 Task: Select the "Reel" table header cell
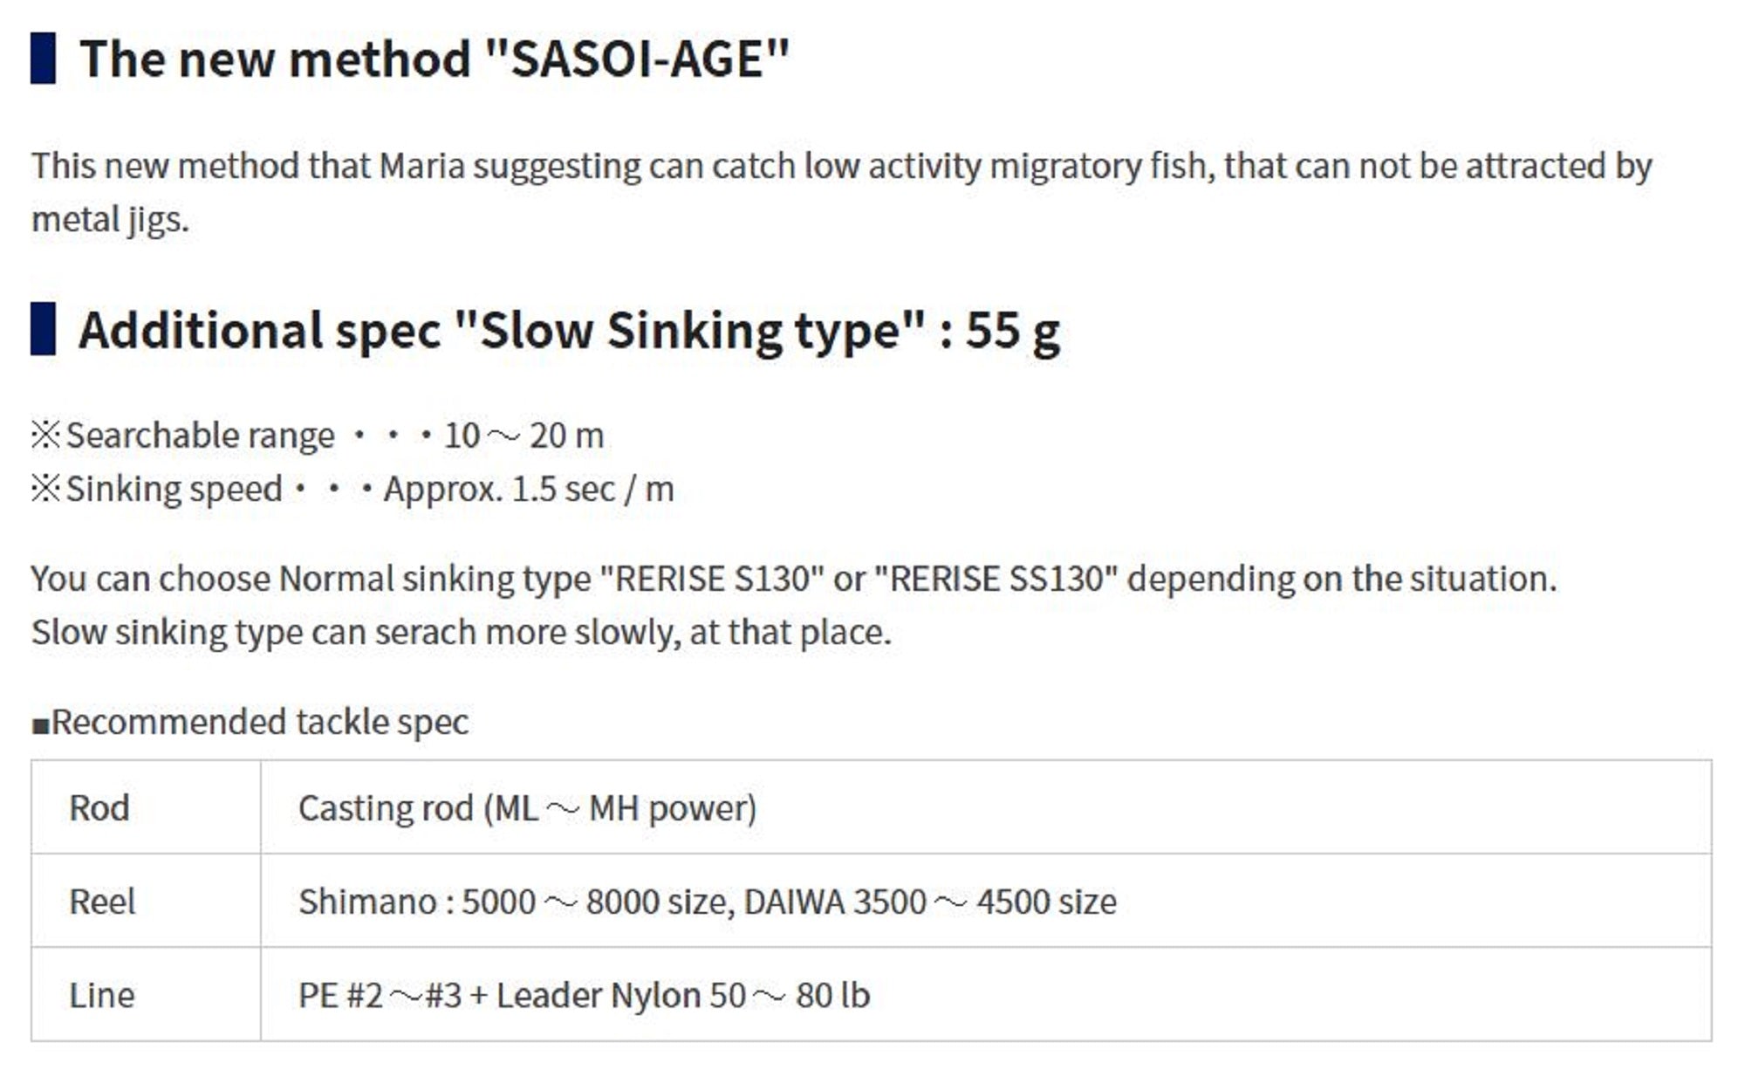(102, 902)
